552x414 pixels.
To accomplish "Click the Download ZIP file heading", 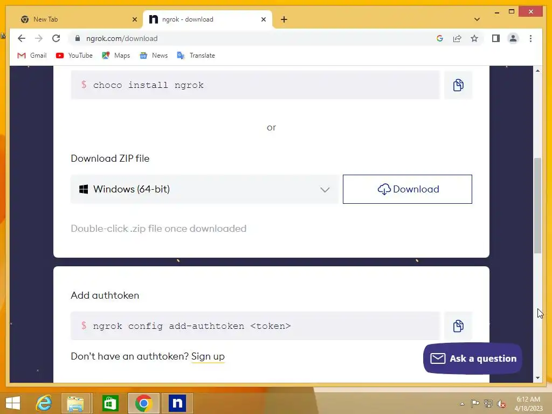I will coord(110,158).
